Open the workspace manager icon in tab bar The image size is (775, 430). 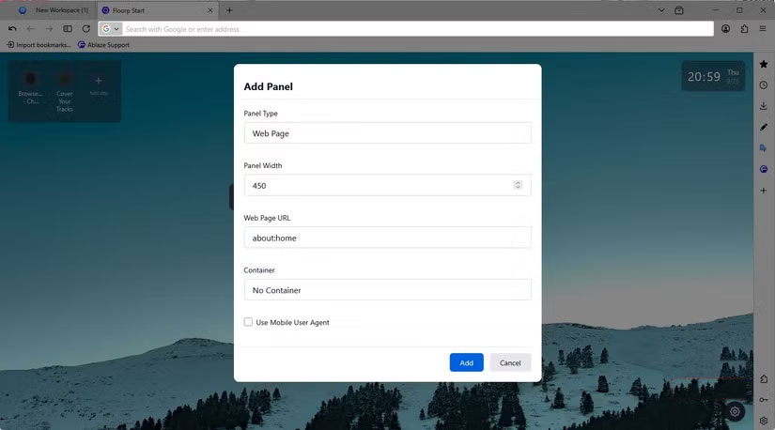679,10
